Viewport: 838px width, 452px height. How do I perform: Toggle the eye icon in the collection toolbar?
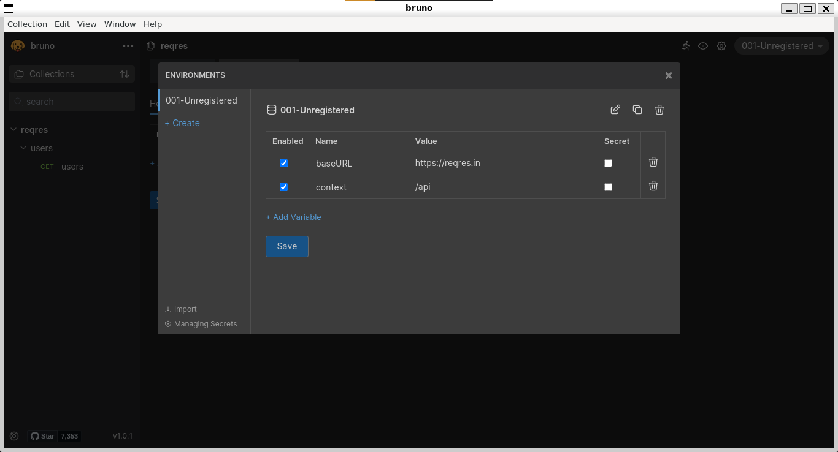[x=703, y=46]
